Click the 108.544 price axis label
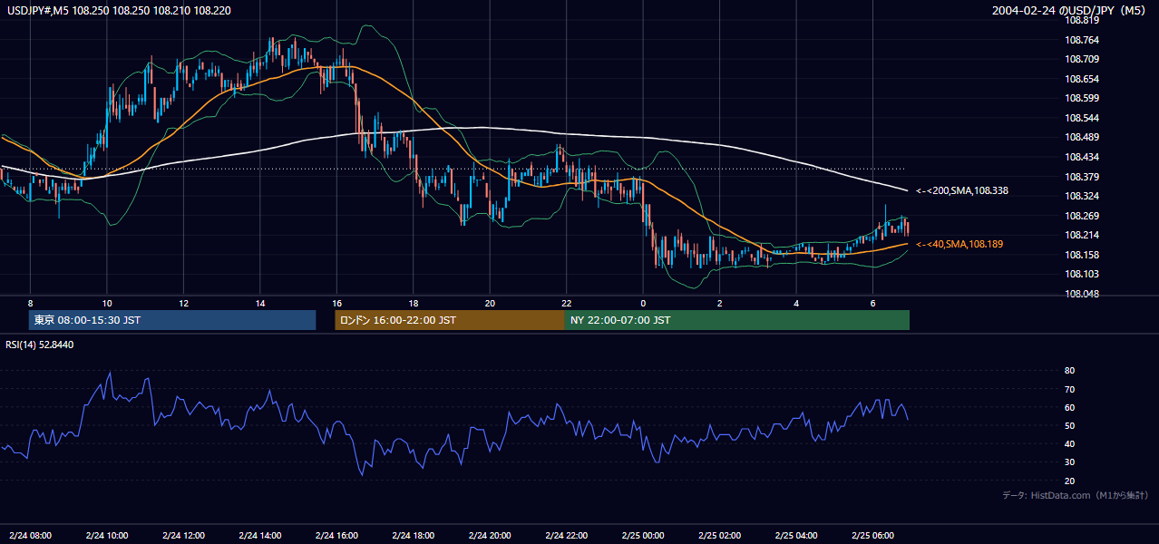 [x=1081, y=119]
